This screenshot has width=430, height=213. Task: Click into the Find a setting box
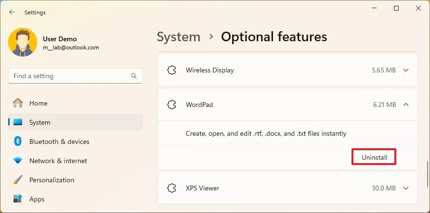point(76,76)
